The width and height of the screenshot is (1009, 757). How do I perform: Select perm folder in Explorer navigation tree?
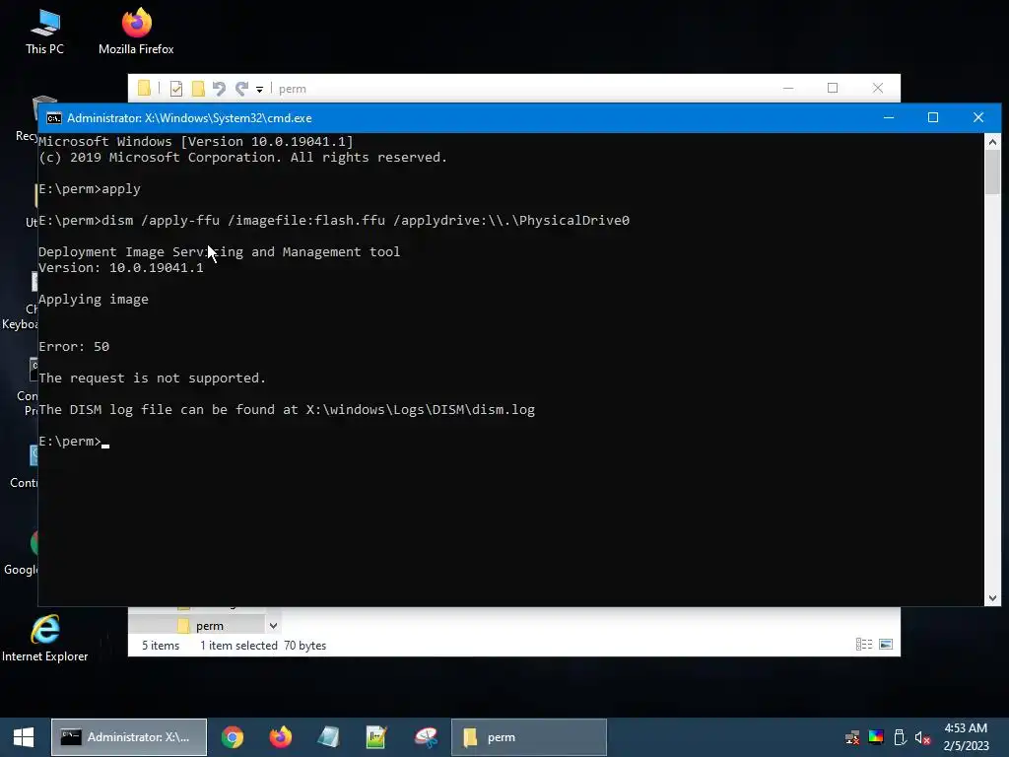pos(210,626)
